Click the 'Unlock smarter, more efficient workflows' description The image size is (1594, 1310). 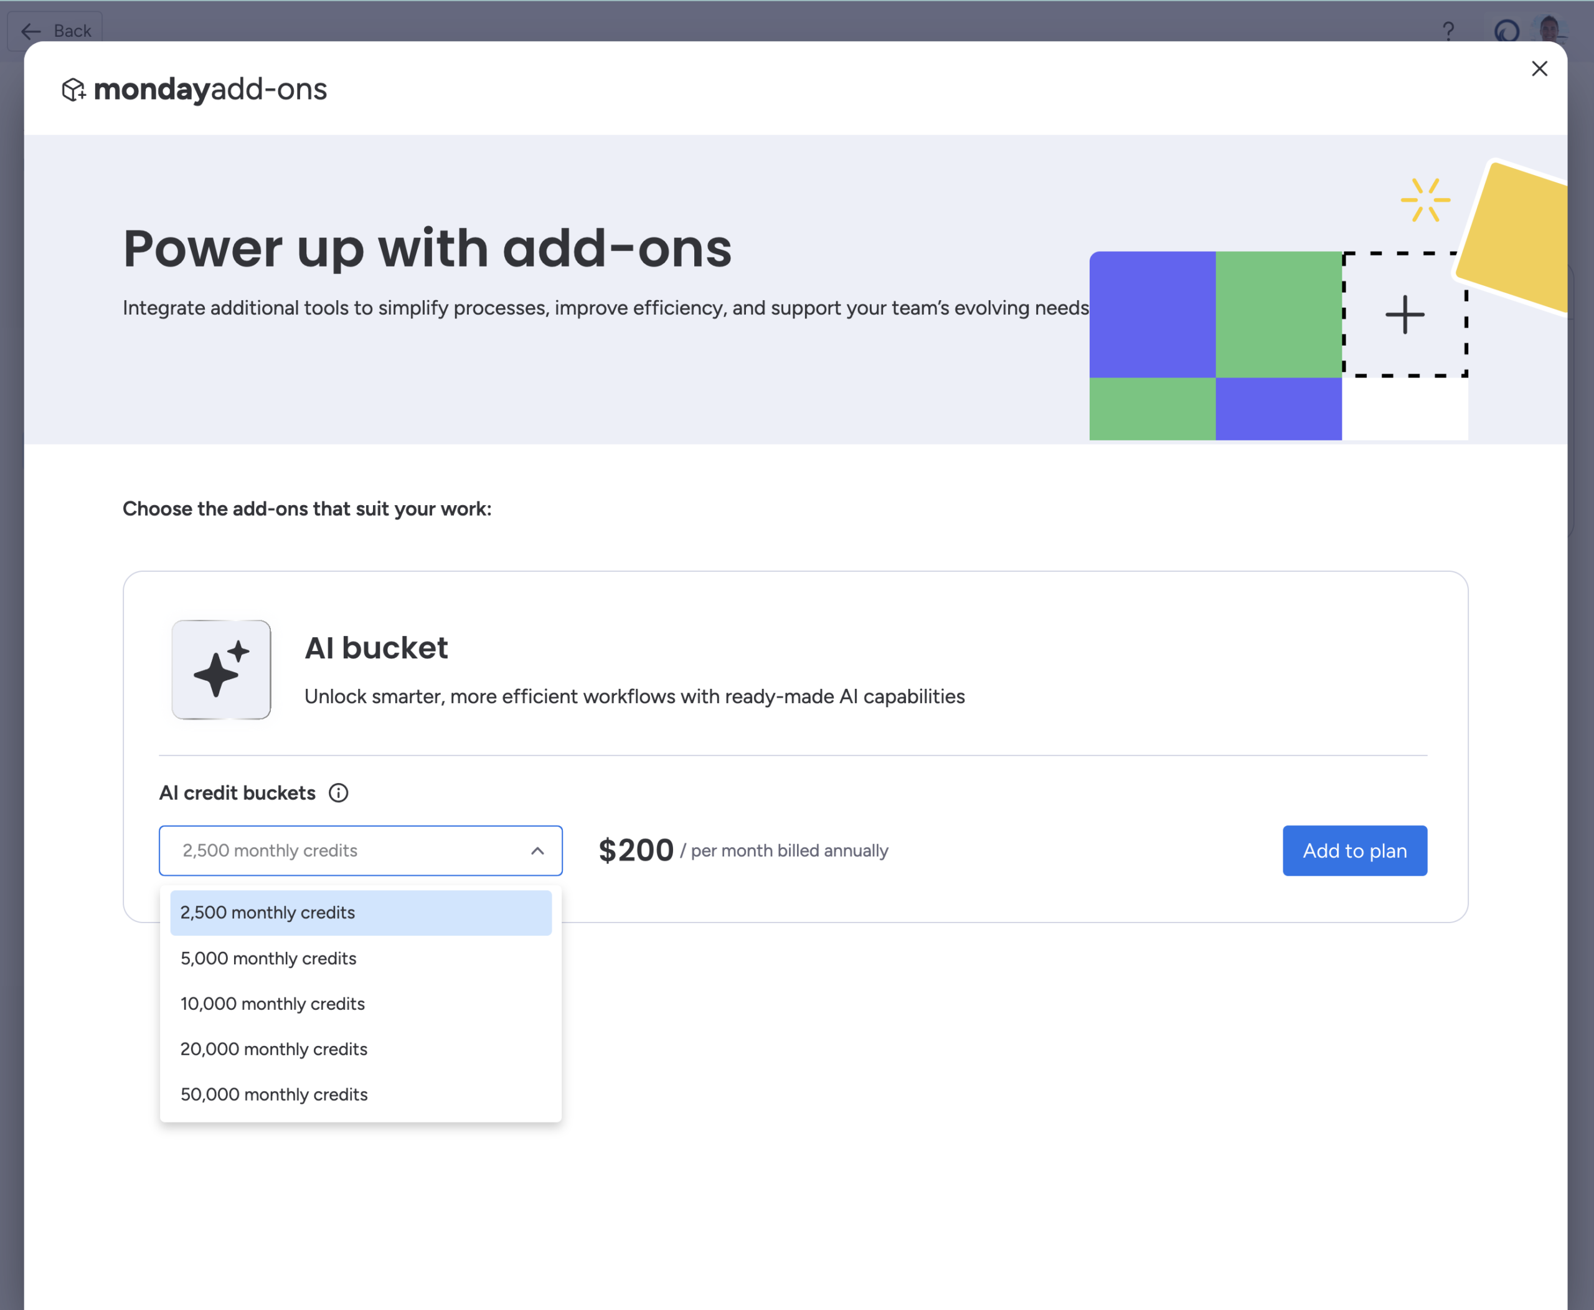(x=634, y=696)
